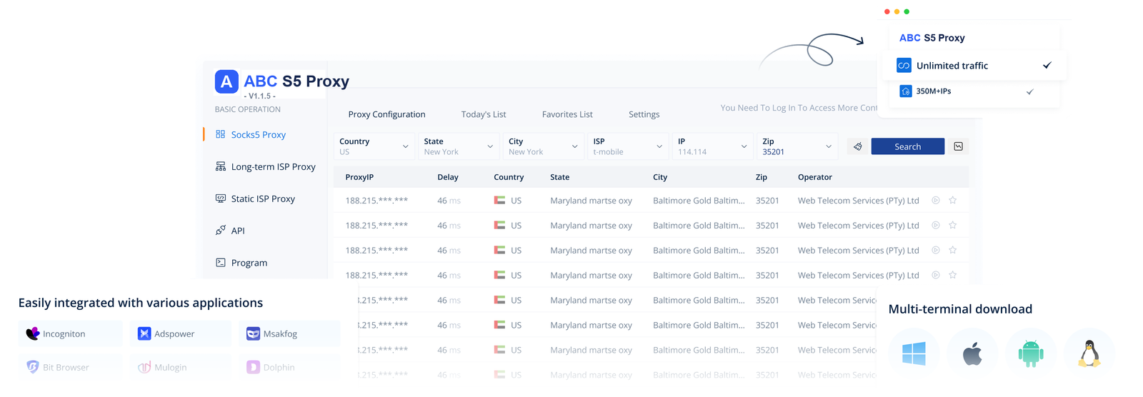Screen dimensions: 1143x397
Task: Click the Dolphin integration tile
Action: click(x=289, y=367)
